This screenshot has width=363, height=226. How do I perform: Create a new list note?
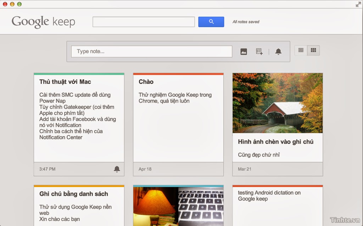tap(259, 51)
